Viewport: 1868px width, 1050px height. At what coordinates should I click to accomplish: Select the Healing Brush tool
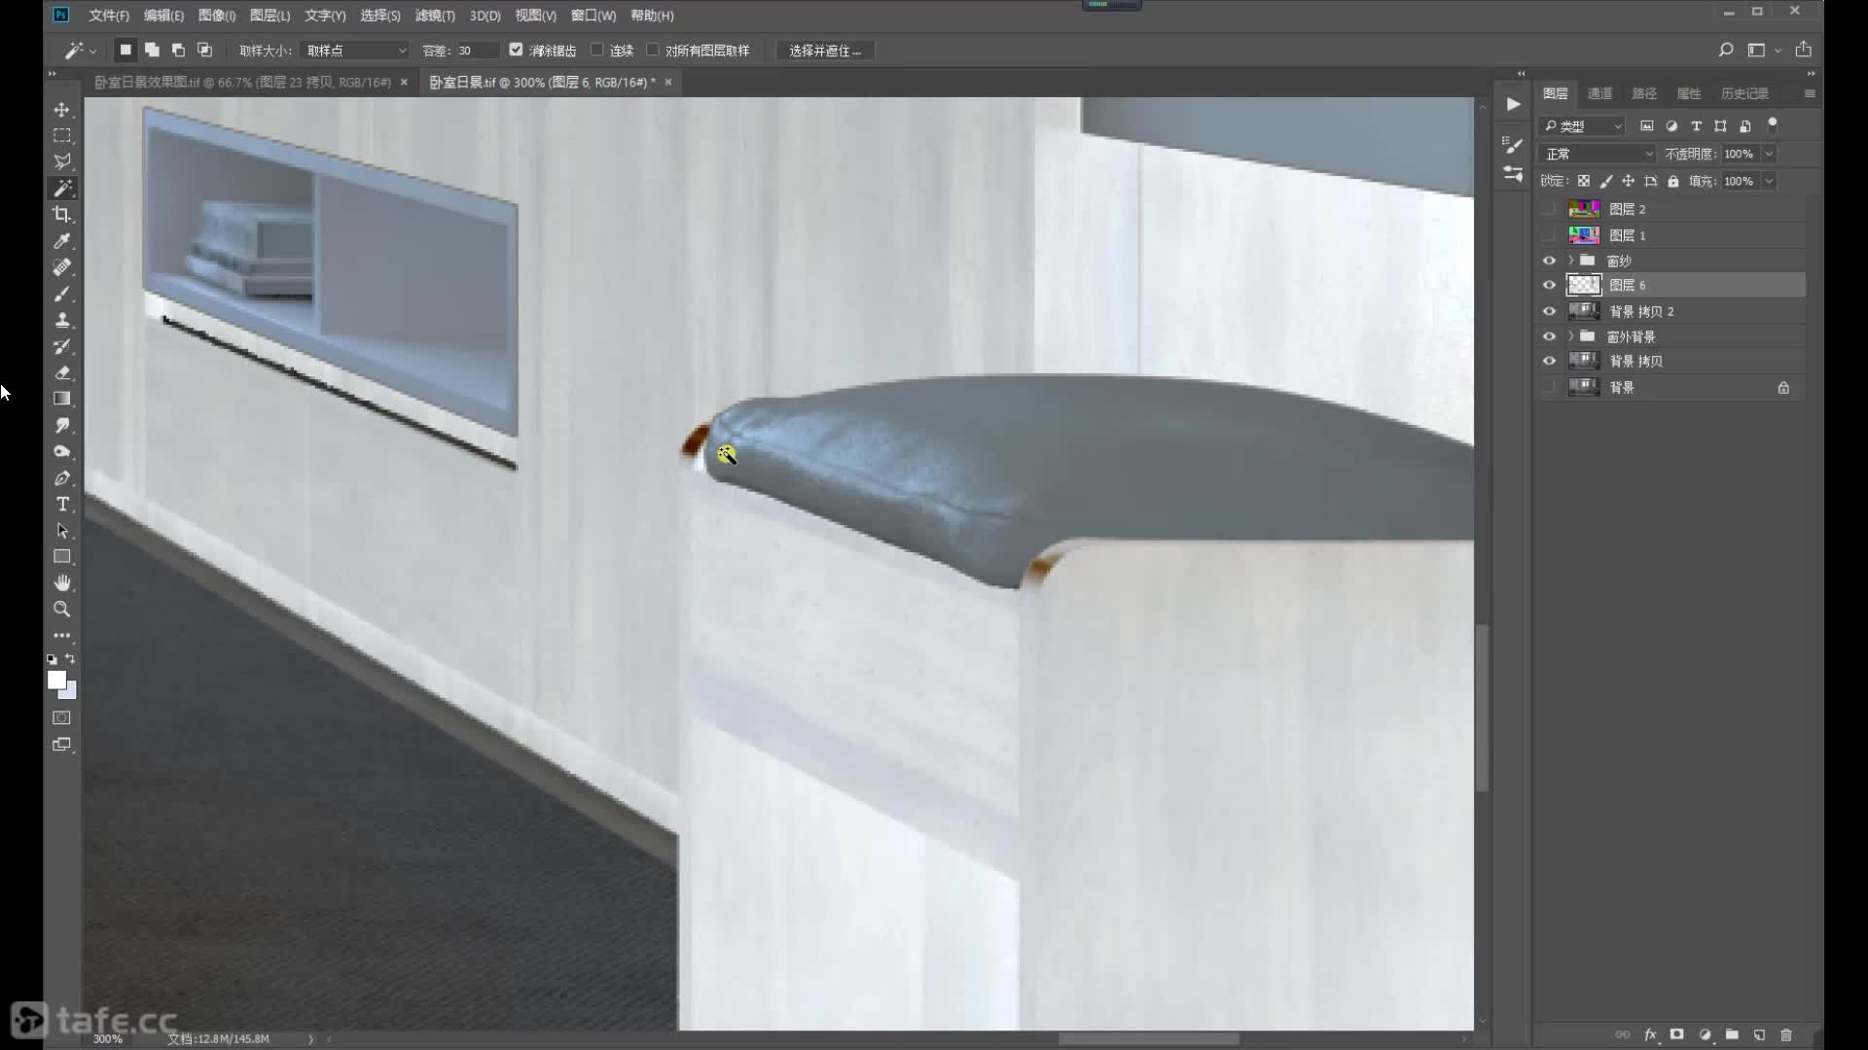pyautogui.click(x=62, y=266)
